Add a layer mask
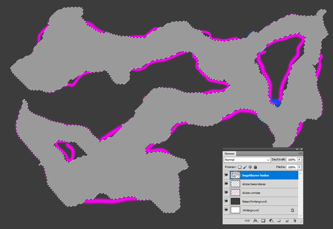333x229 pixels. pyautogui.click(x=263, y=221)
